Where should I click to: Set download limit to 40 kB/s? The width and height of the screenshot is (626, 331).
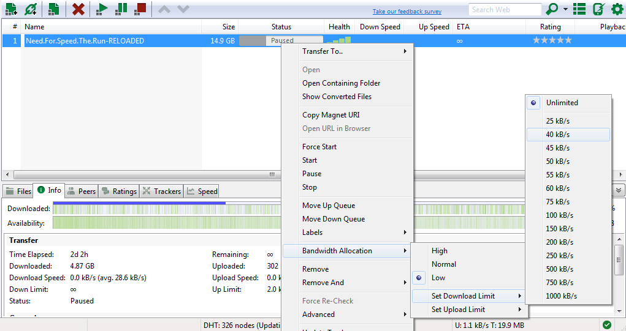(x=568, y=135)
